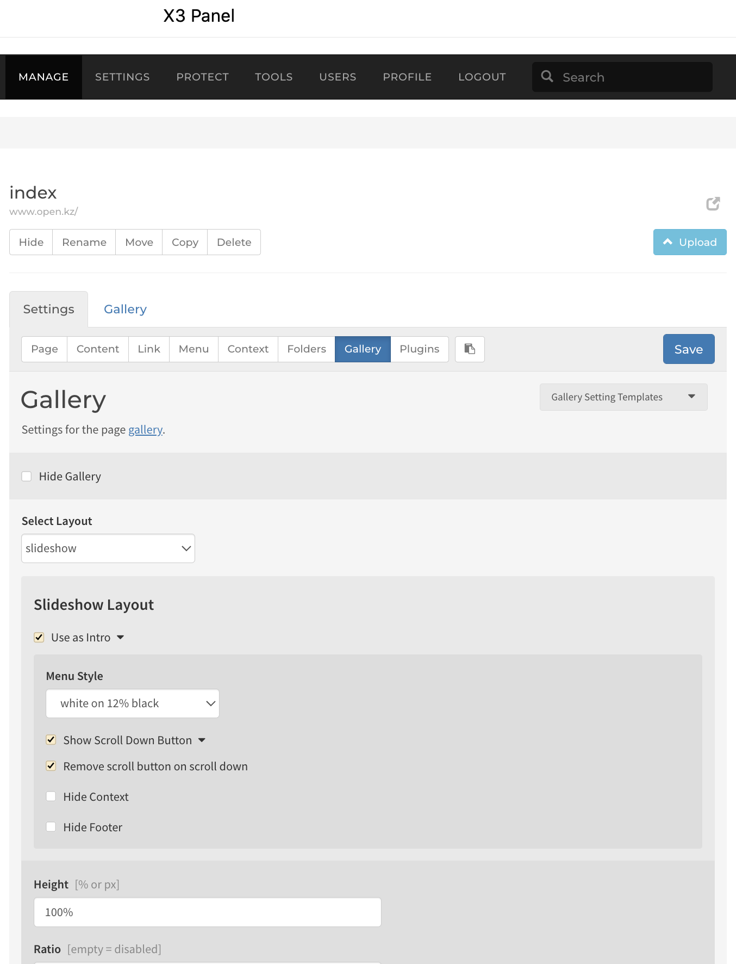Click the Save button
The height and width of the screenshot is (964, 736).
click(x=689, y=349)
